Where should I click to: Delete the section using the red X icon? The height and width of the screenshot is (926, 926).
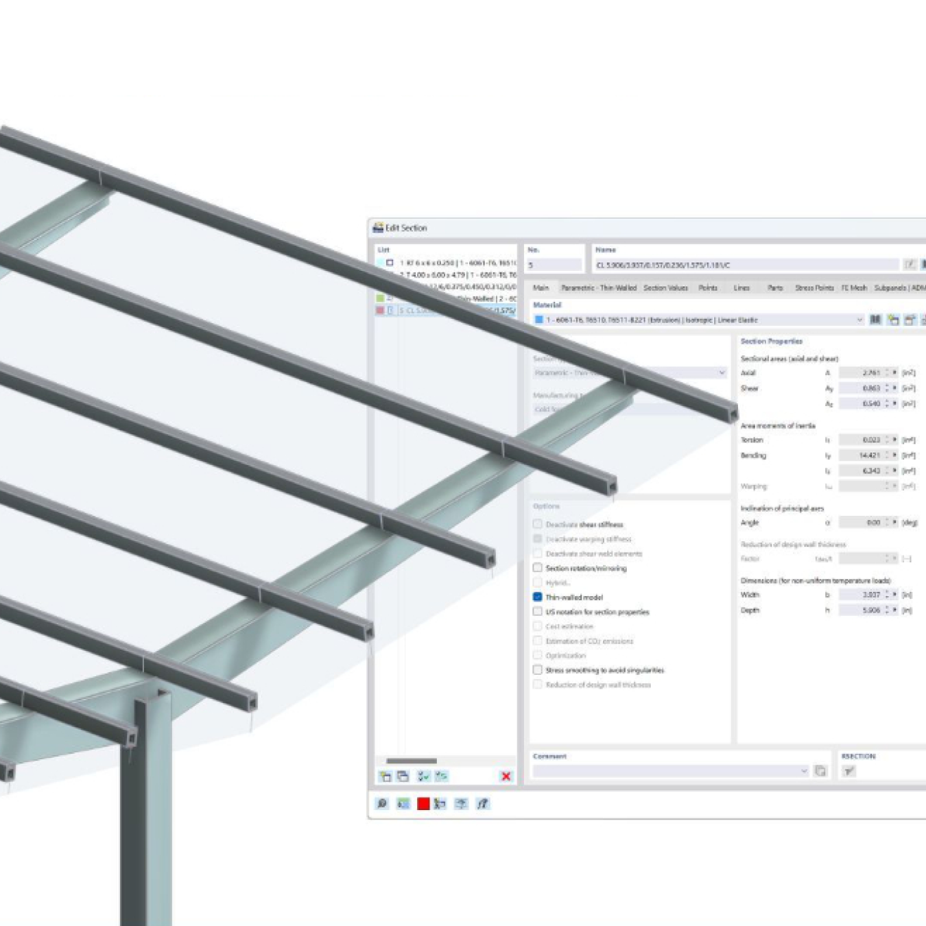click(x=506, y=776)
